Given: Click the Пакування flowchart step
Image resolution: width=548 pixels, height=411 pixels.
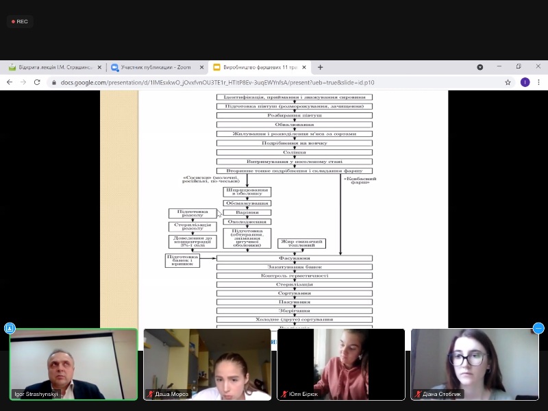Looking at the screenshot, I should [295, 302].
